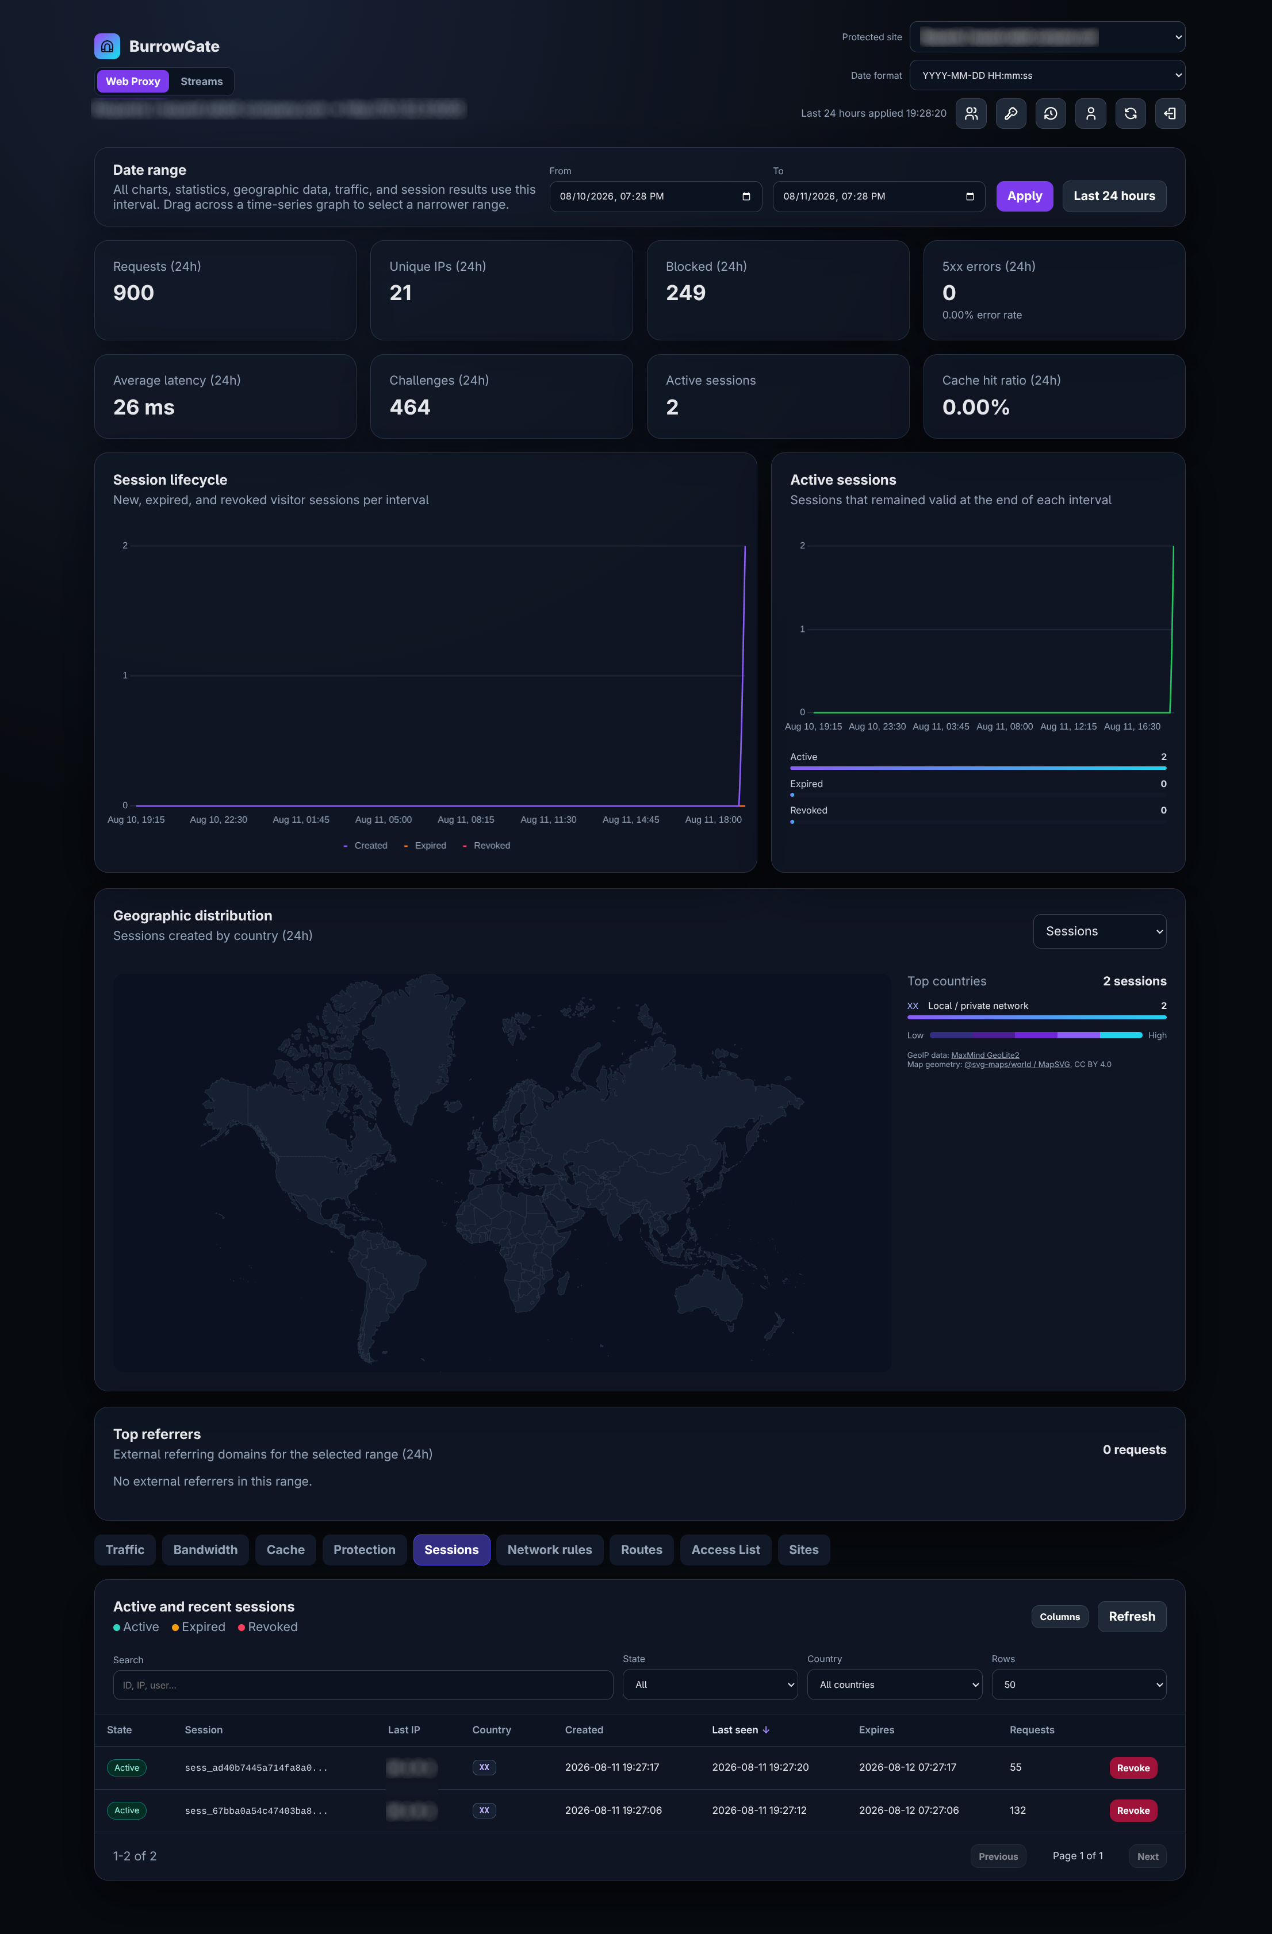Sort by the Last IP column header
Viewport: 1272px width, 1934px height.
click(x=404, y=1730)
